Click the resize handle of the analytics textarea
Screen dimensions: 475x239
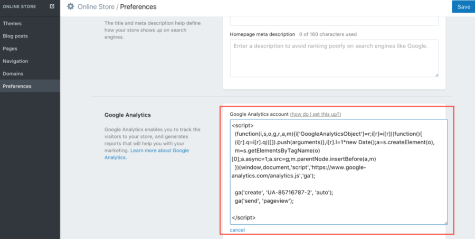click(445, 222)
